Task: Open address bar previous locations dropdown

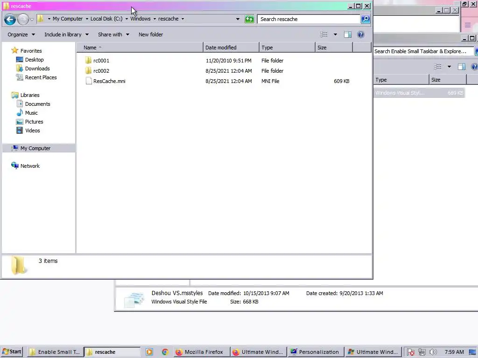Action: pyautogui.click(x=238, y=19)
